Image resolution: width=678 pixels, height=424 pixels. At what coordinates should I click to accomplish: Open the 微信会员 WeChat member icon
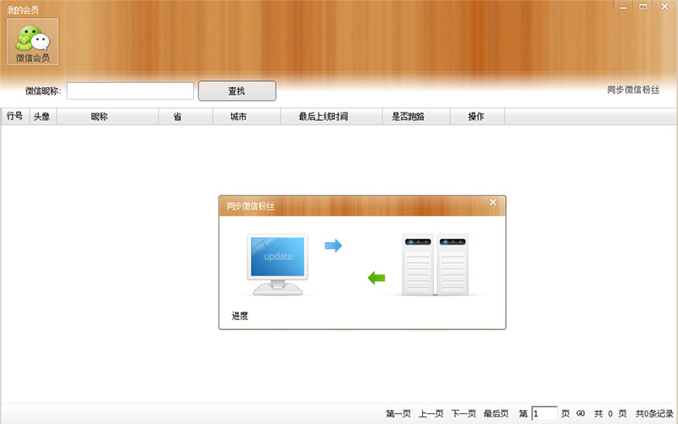point(32,41)
